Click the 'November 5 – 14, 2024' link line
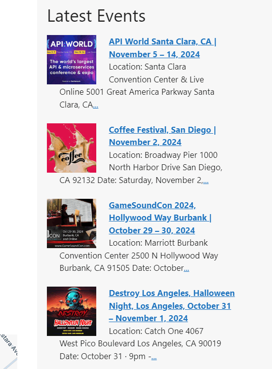The height and width of the screenshot is (369, 272). coord(155,54)
